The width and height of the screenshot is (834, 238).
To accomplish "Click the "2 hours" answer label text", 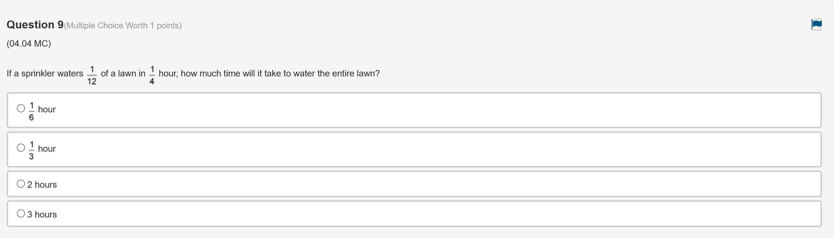I will click(42, 185).
